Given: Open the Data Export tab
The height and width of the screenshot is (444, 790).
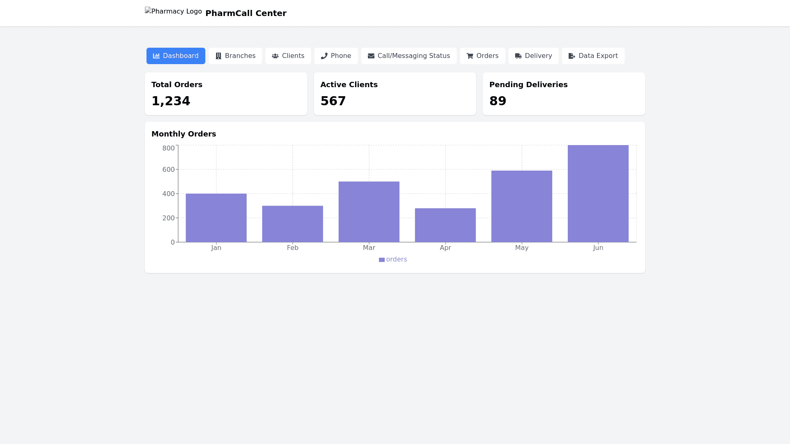Looking at the screenshot, I should tap(593, 56).
